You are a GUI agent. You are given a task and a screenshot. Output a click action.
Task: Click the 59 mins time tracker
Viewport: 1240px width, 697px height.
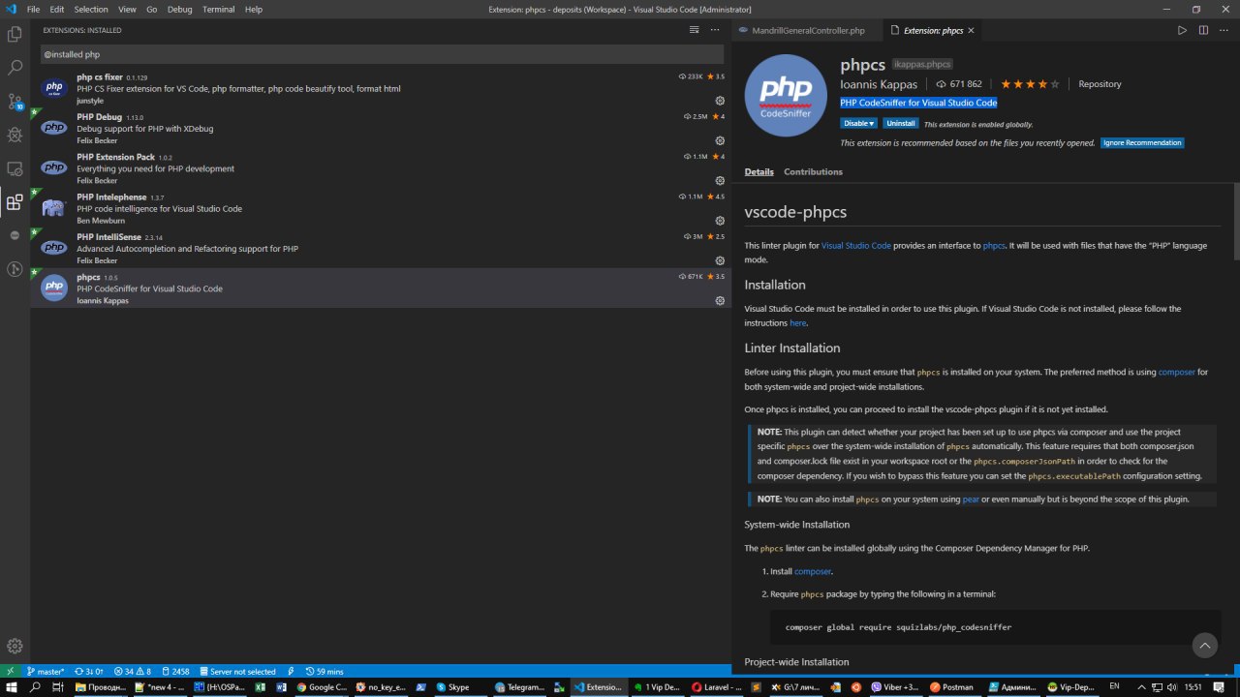pyautogui.click(x=325, y=671)
